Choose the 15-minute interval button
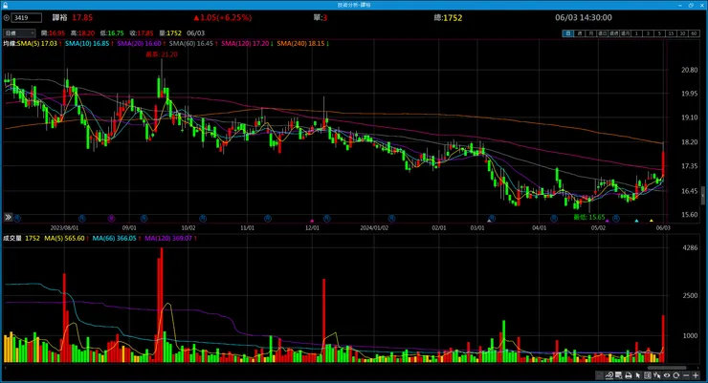The image size is (708, 383). click(x=671, y=33)
